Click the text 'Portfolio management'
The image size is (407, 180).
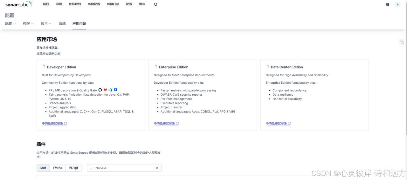coord(176,99)
